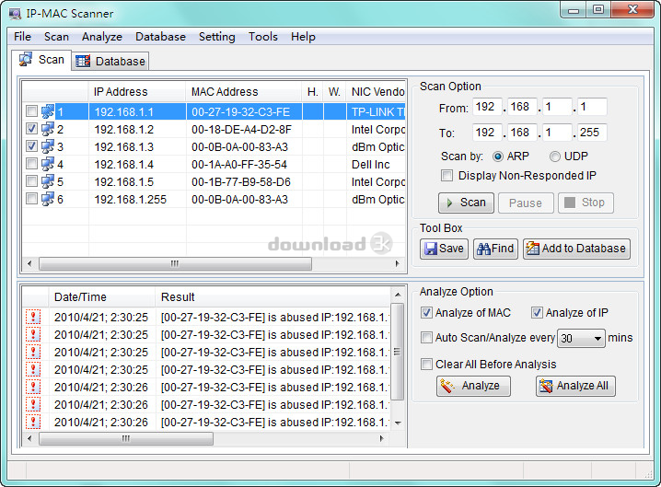Viewport: 661px width, 487px height.
Task: Click the device list horizontal scrollbar thumb
Action: point(175,264)
